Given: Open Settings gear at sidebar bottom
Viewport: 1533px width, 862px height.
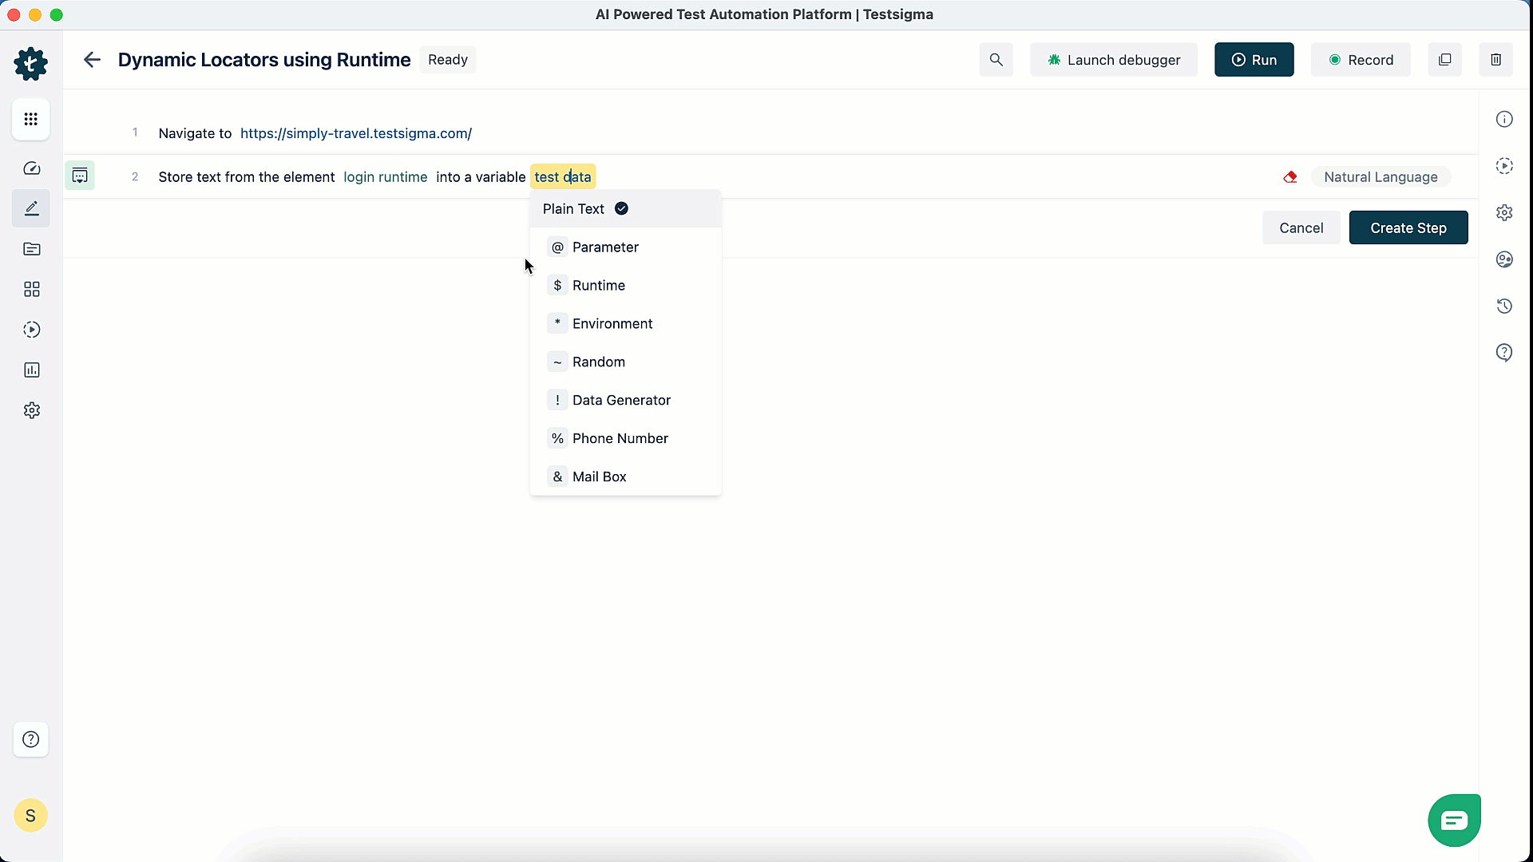Looking at the screenshot, I should (31, 409).
